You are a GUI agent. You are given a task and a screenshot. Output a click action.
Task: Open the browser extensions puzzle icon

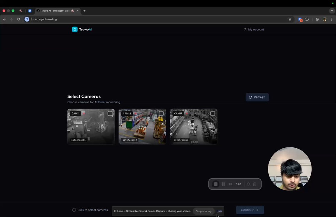point(307,19)
